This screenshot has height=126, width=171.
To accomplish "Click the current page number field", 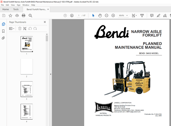I will point(79,16).
